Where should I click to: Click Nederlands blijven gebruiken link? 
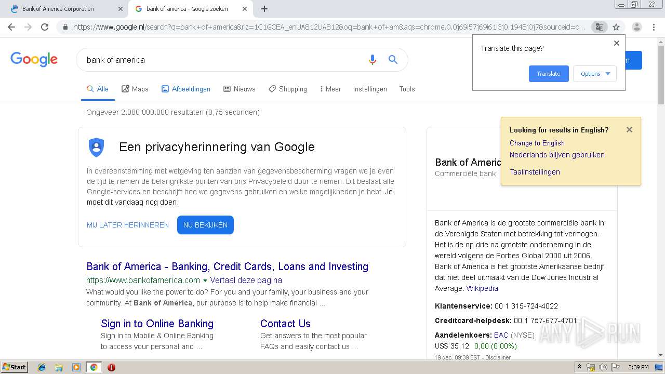tap(557, 155)
